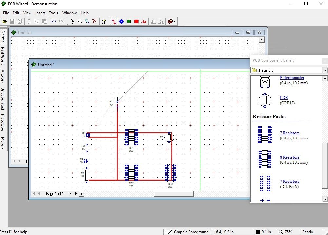Switch to the Prototype view tab
328x235 pixels.
coord(3,122)
